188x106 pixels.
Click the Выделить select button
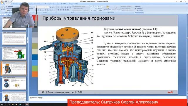point(139,11)
